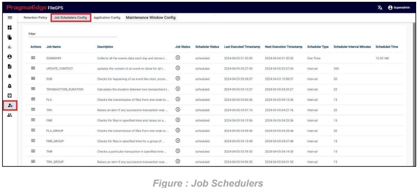Open actions menu for FLA job

coord(34,99)
